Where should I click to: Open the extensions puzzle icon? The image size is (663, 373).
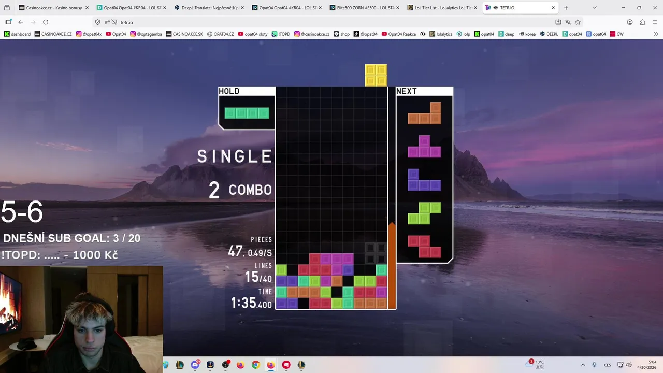pyautogui.click(x=642, y=22)
